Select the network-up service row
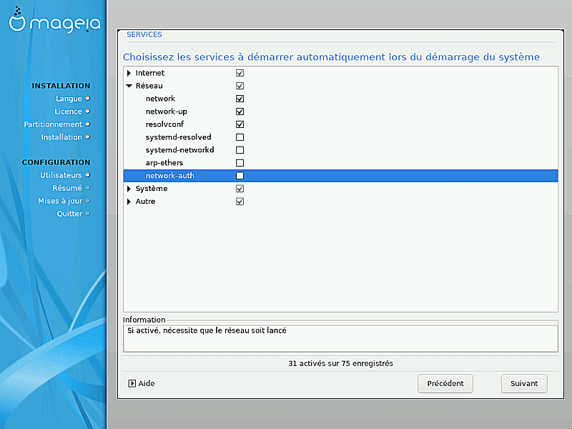Image resolution: width=572 pixels, height=429 pixels. [x=340, y=112]
